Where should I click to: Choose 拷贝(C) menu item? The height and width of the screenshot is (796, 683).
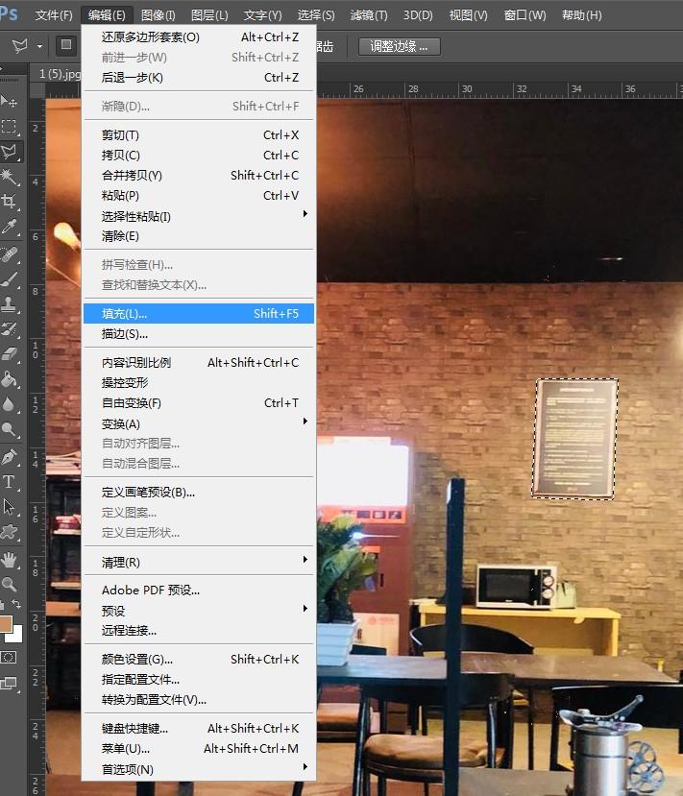click(x=199, y=155)
